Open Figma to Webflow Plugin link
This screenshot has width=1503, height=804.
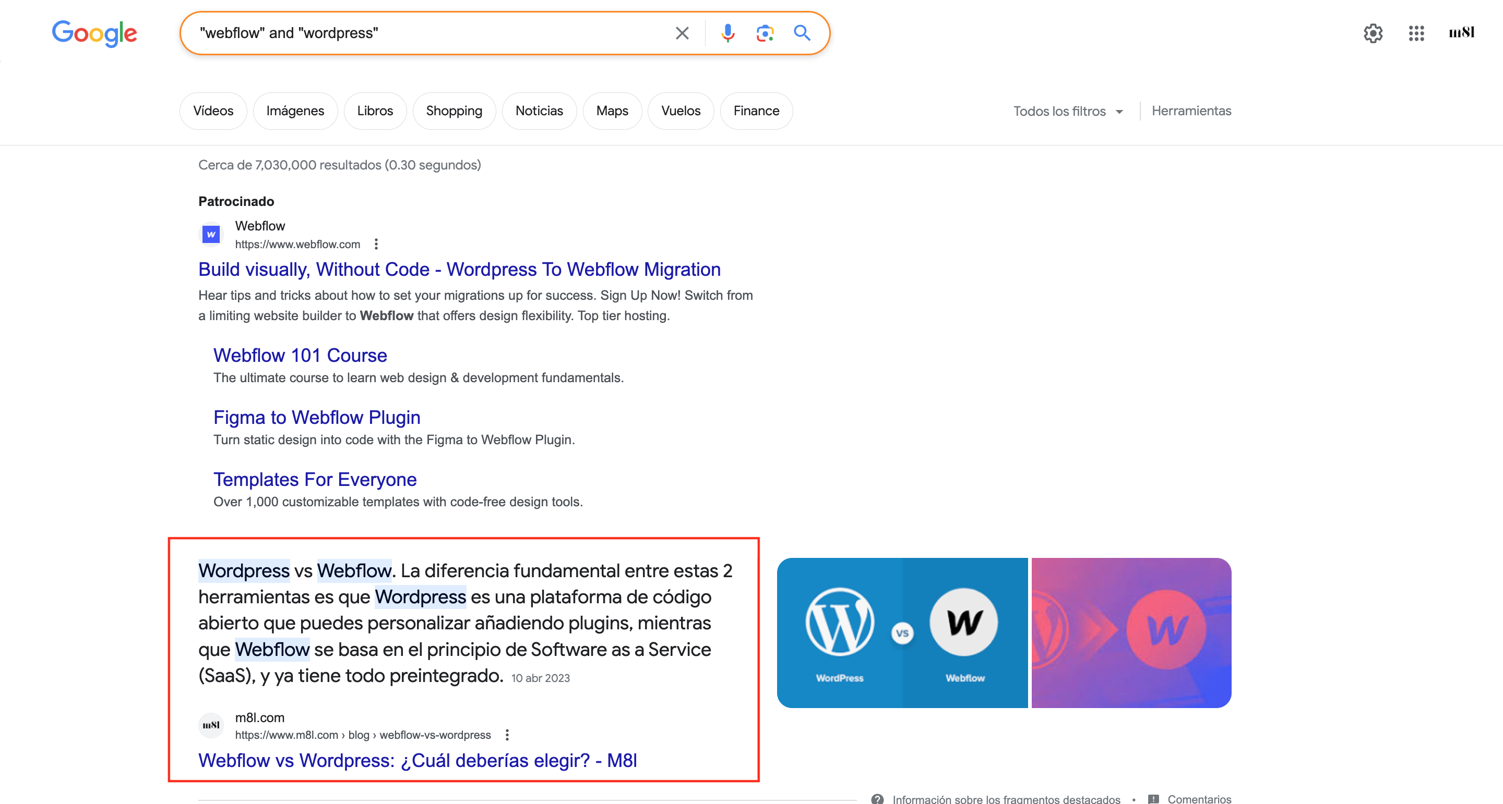(317, 418)
